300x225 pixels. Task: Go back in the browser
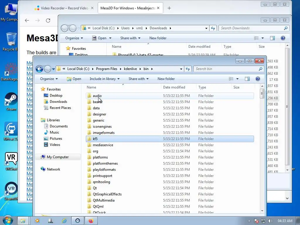point(27,21)
